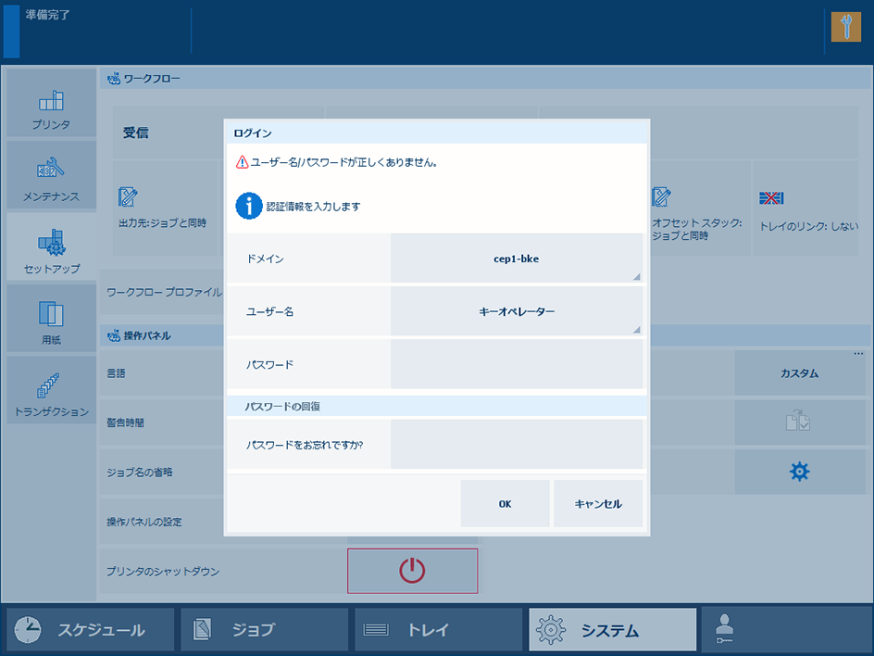
Task: Open the プリンタ sidebar section
Action: coord(51,104)
